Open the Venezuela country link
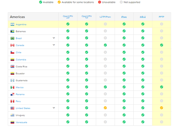 tap(22, 122)
